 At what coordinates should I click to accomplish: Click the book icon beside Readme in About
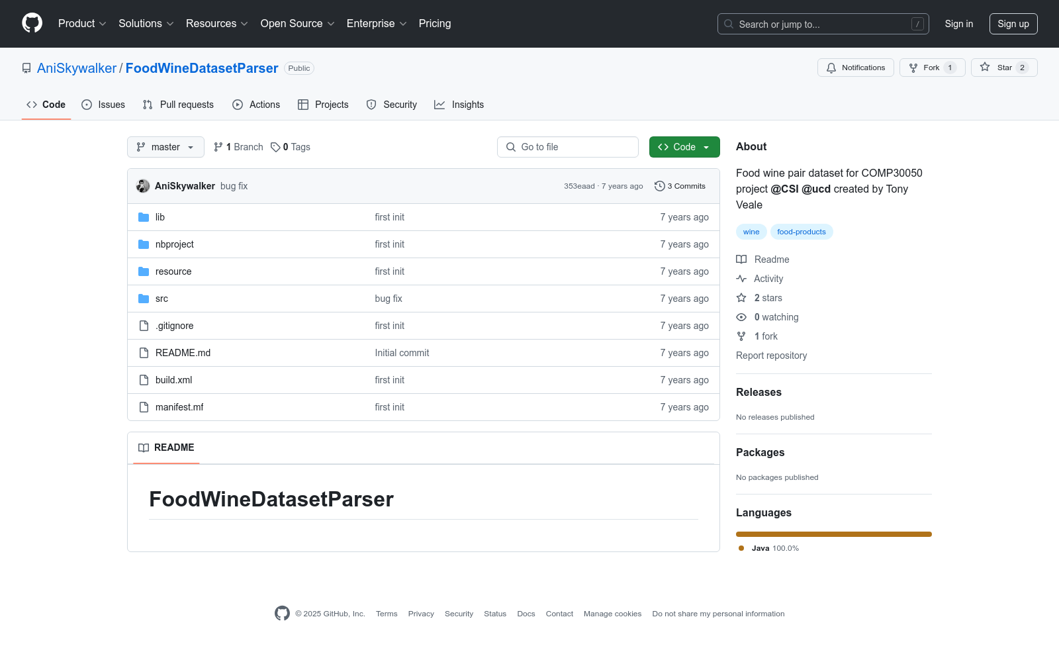tap(741, 260)
